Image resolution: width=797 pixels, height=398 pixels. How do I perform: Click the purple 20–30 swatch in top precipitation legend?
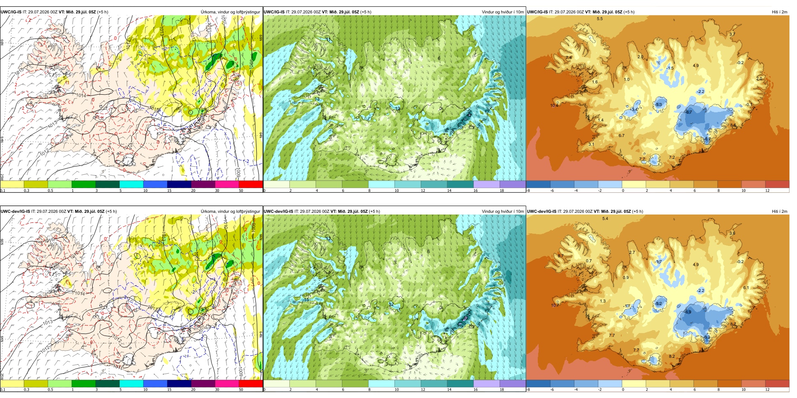pyautogui.click(x=203, y=184)
